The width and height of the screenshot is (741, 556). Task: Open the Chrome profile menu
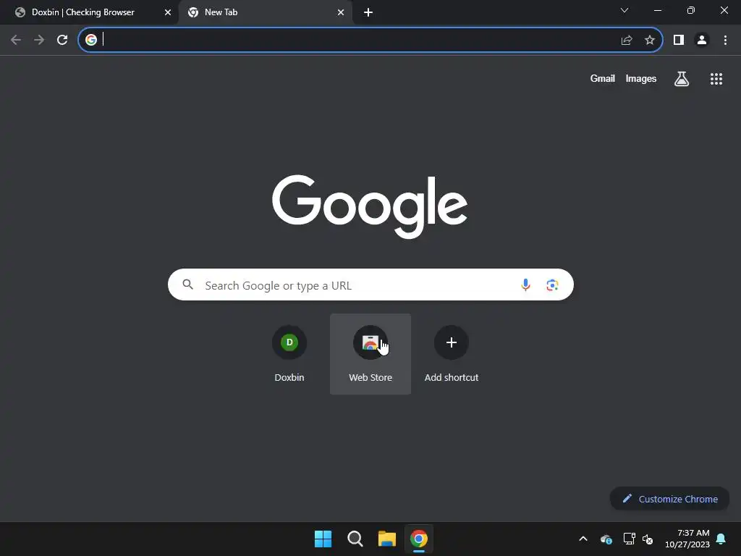702,40
